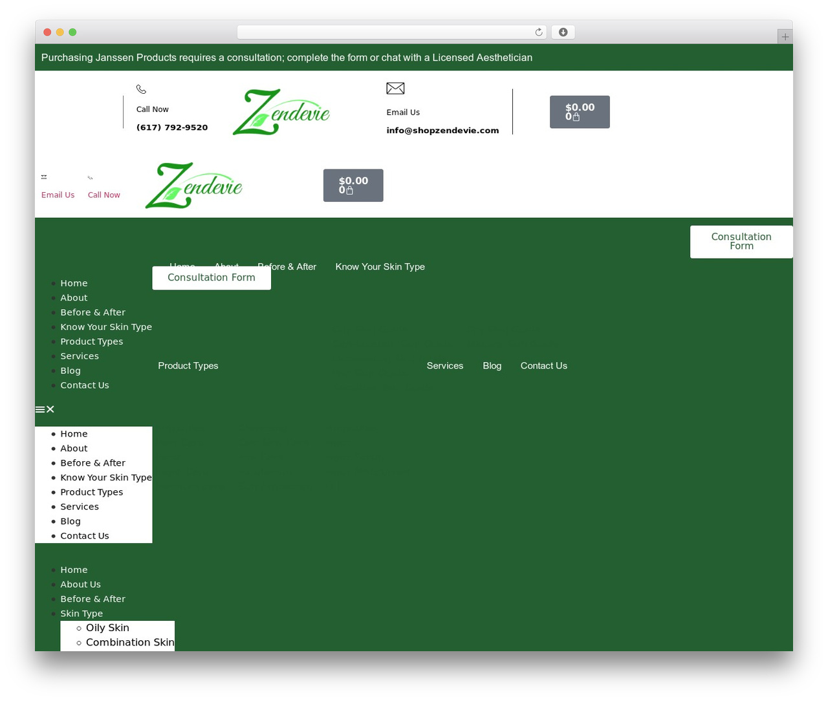Select Home in the white menu panel
This screenshot has height=701, width=828.
coord(74,434)
